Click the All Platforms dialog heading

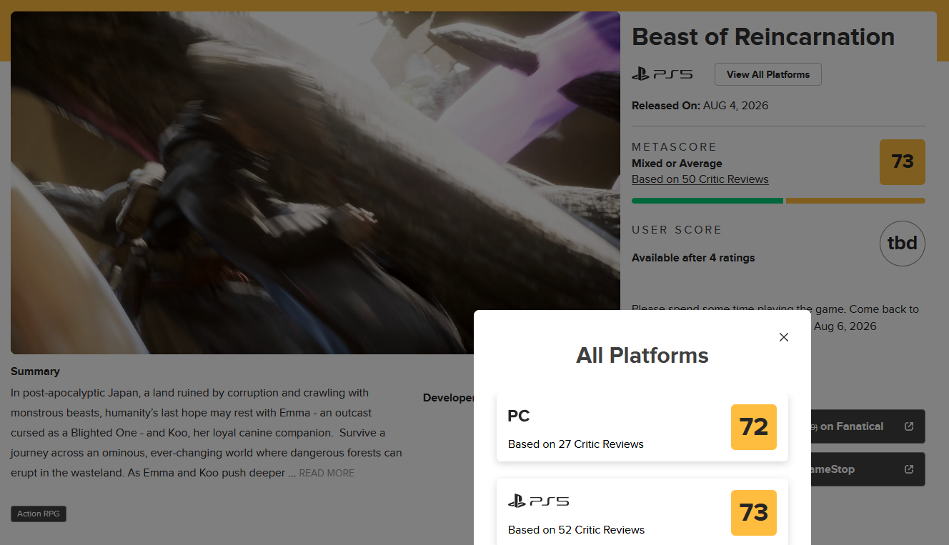[642, 356]
